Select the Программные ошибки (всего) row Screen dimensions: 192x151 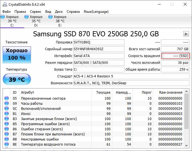click(93, 124)
